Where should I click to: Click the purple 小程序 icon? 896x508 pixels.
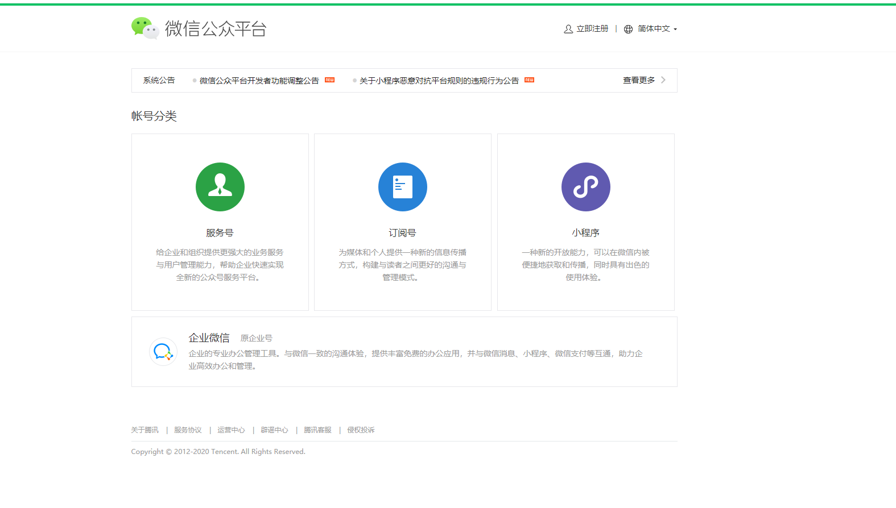click(586, 187)
